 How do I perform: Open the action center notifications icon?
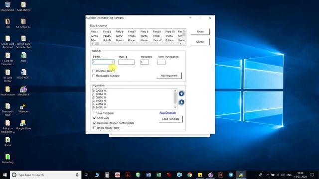coord(313,175)
